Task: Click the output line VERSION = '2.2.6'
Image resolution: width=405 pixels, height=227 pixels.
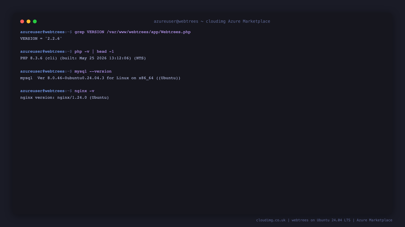Action: pos(41,38)
